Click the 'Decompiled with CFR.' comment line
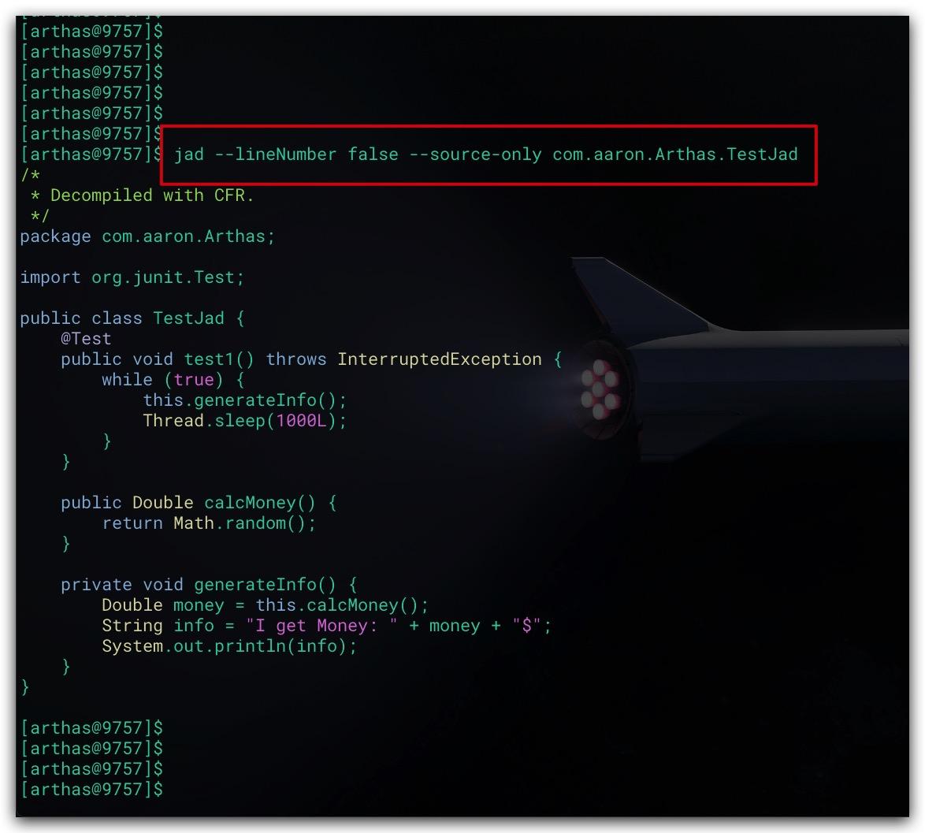Image resolution: width=925 pixels, height=833 pixels. click(x=151, y=195)
